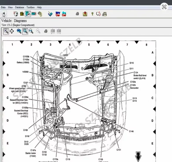
Task: Click the 'S116' splice label
Action: pyautogui.click(x=27, y=136)
